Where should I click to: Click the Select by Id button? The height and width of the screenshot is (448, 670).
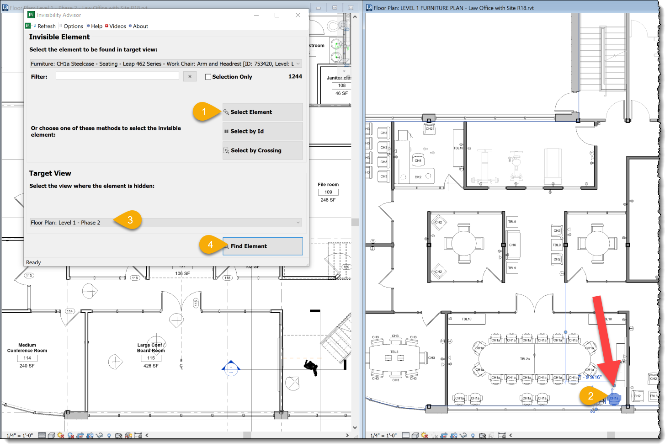[x=262, y=131]
